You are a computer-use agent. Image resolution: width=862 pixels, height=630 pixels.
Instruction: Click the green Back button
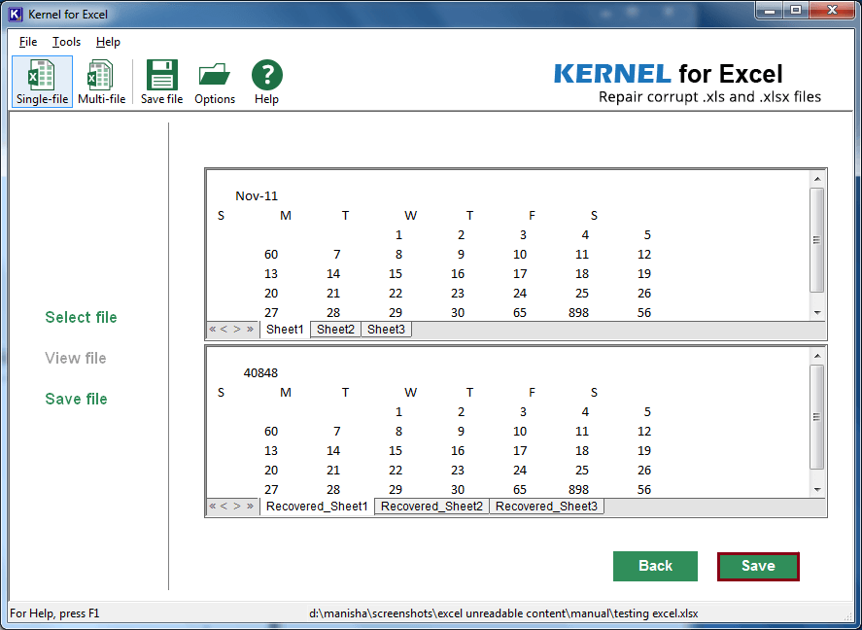[x=655, y=566]
